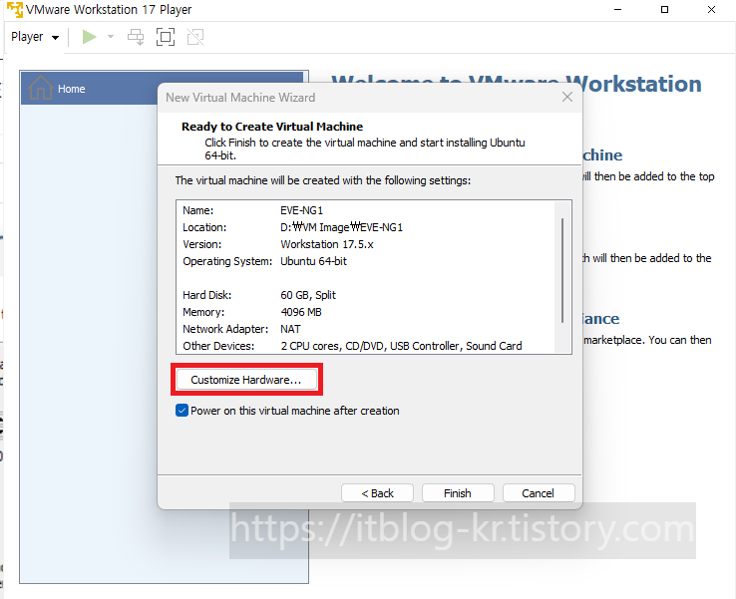The image size is (736, 599).
Task: Enter full screen mode icon
Action: pos(166,37)
